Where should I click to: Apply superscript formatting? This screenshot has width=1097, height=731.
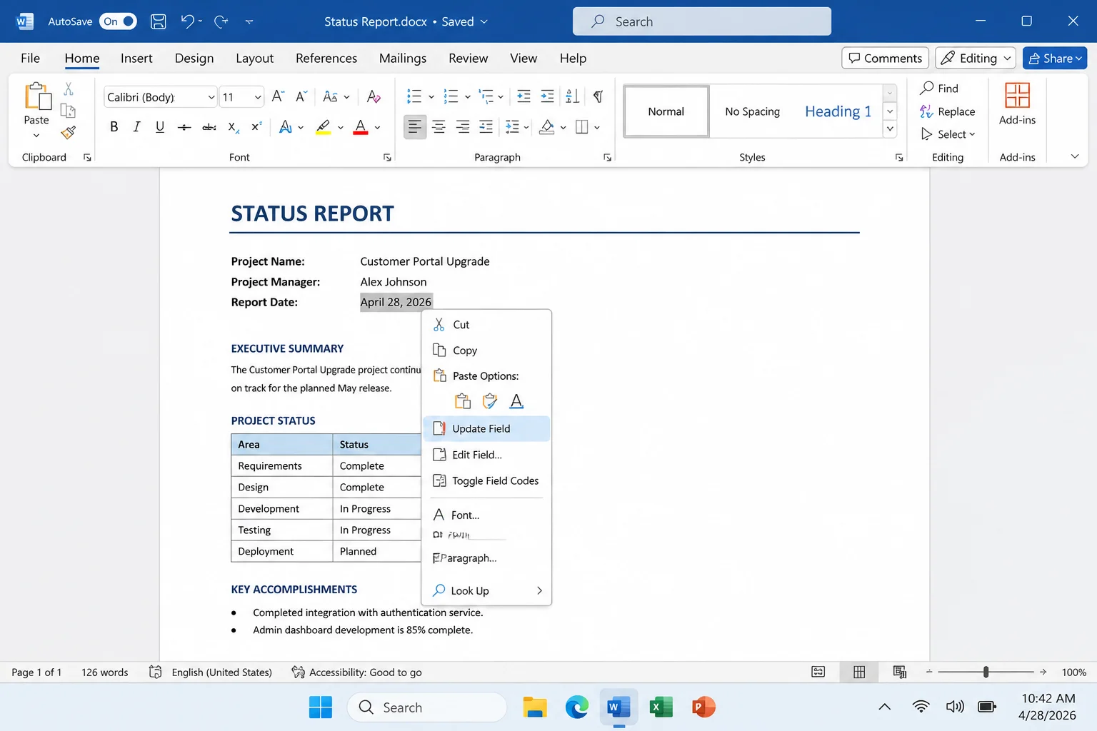[x=256, y=127]
